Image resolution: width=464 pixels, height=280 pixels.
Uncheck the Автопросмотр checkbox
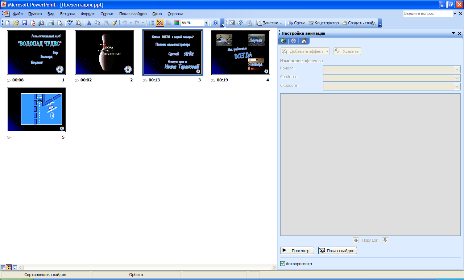click(x=283, y=264)
